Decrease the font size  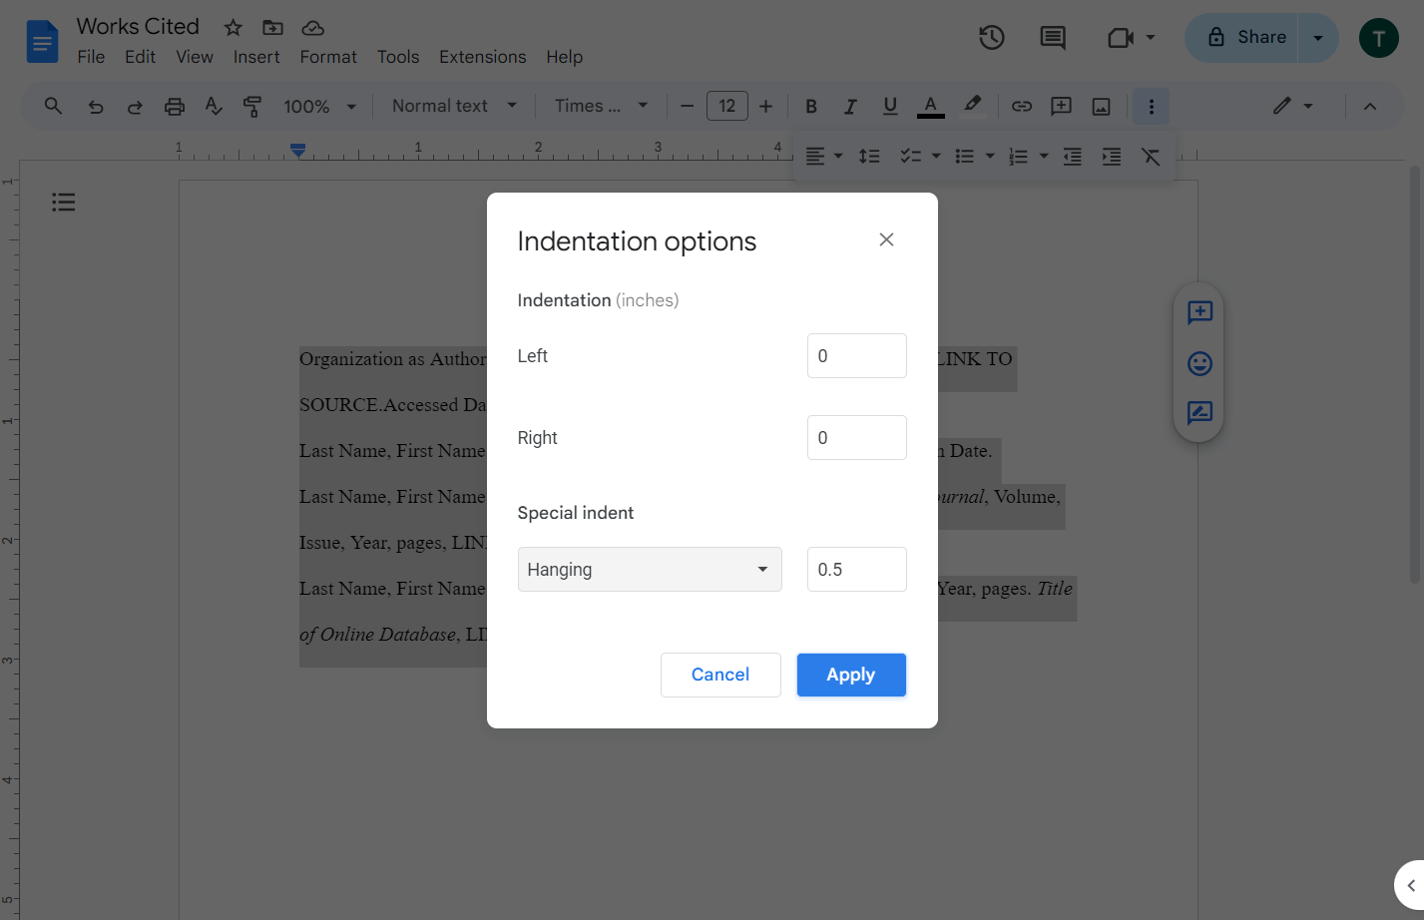pyautogui.click(x=687, y=106)
